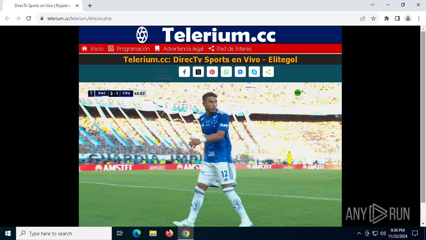
Task: Toggle the Chrome side panel
Action: click(x=397, y=18)
